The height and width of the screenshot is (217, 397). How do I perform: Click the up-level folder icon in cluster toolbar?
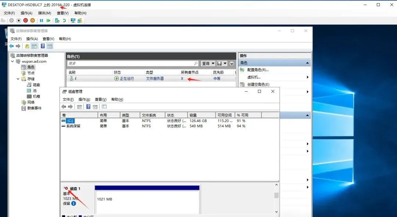click(x=27, y=46)
